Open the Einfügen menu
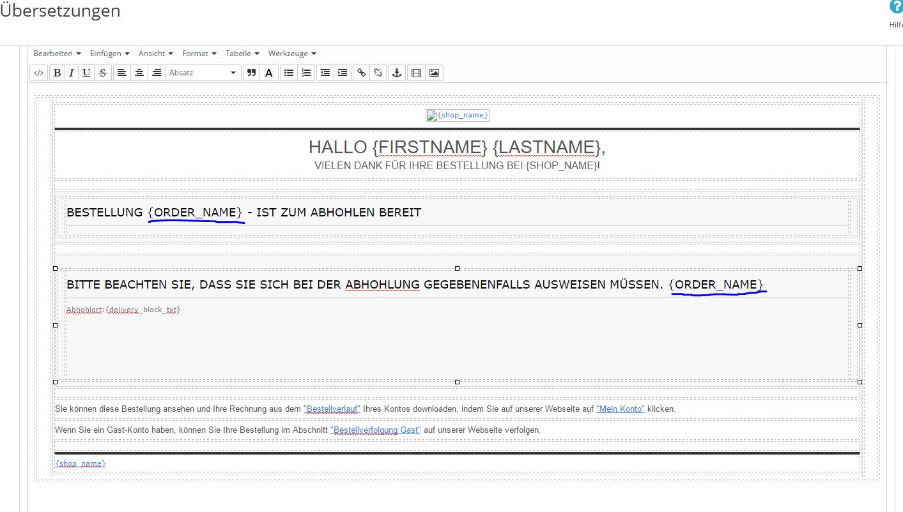Viewport: 903px width, 512px height. (110, 54)
